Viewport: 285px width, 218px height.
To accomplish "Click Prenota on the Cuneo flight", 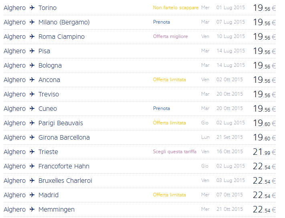I will [x=162, y=108].
